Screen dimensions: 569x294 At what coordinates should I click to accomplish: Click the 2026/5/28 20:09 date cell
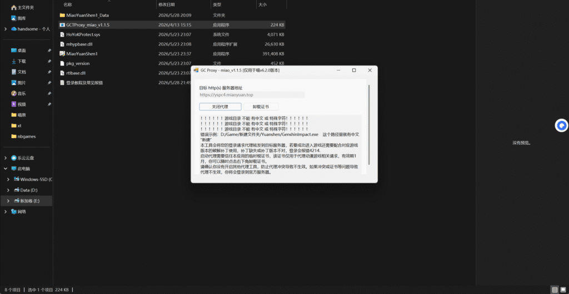(x=175, y=15)
